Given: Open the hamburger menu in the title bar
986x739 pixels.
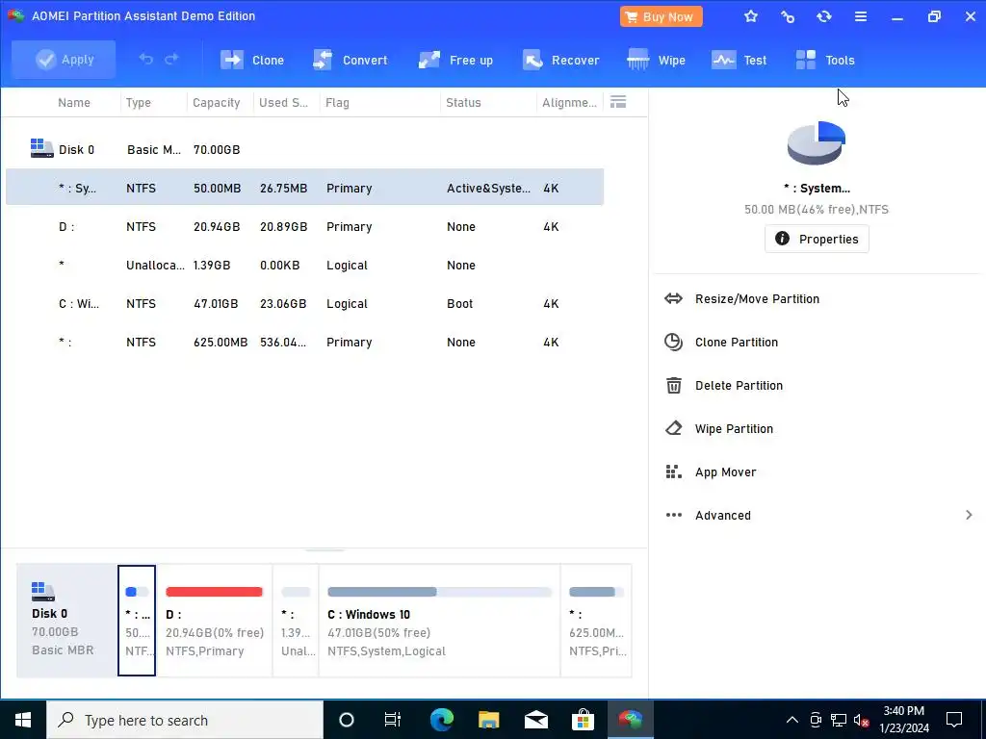Looking at the screenshot, I should pos(861,17).
